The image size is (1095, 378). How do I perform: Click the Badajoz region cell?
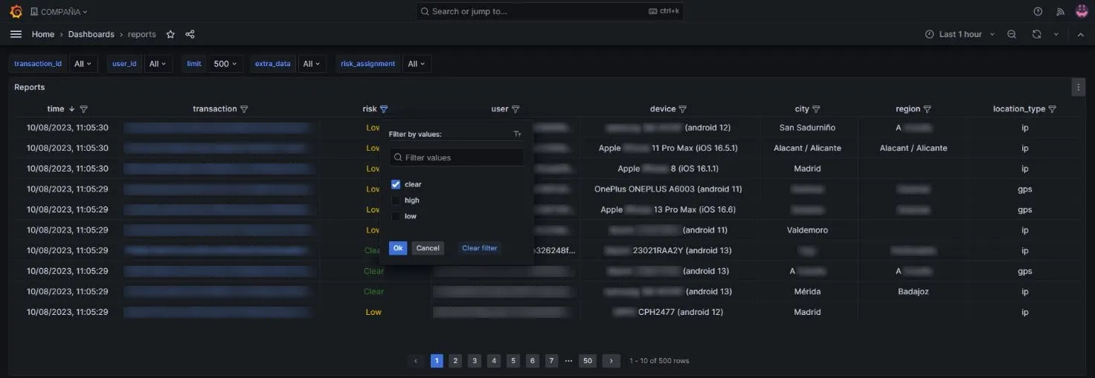pyautogui.click(x=913, y=292)
